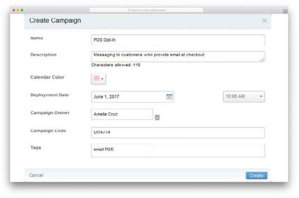Click the pink Calendar Color swatch
The width and height of the screenshot is (299, 198).
96,79
